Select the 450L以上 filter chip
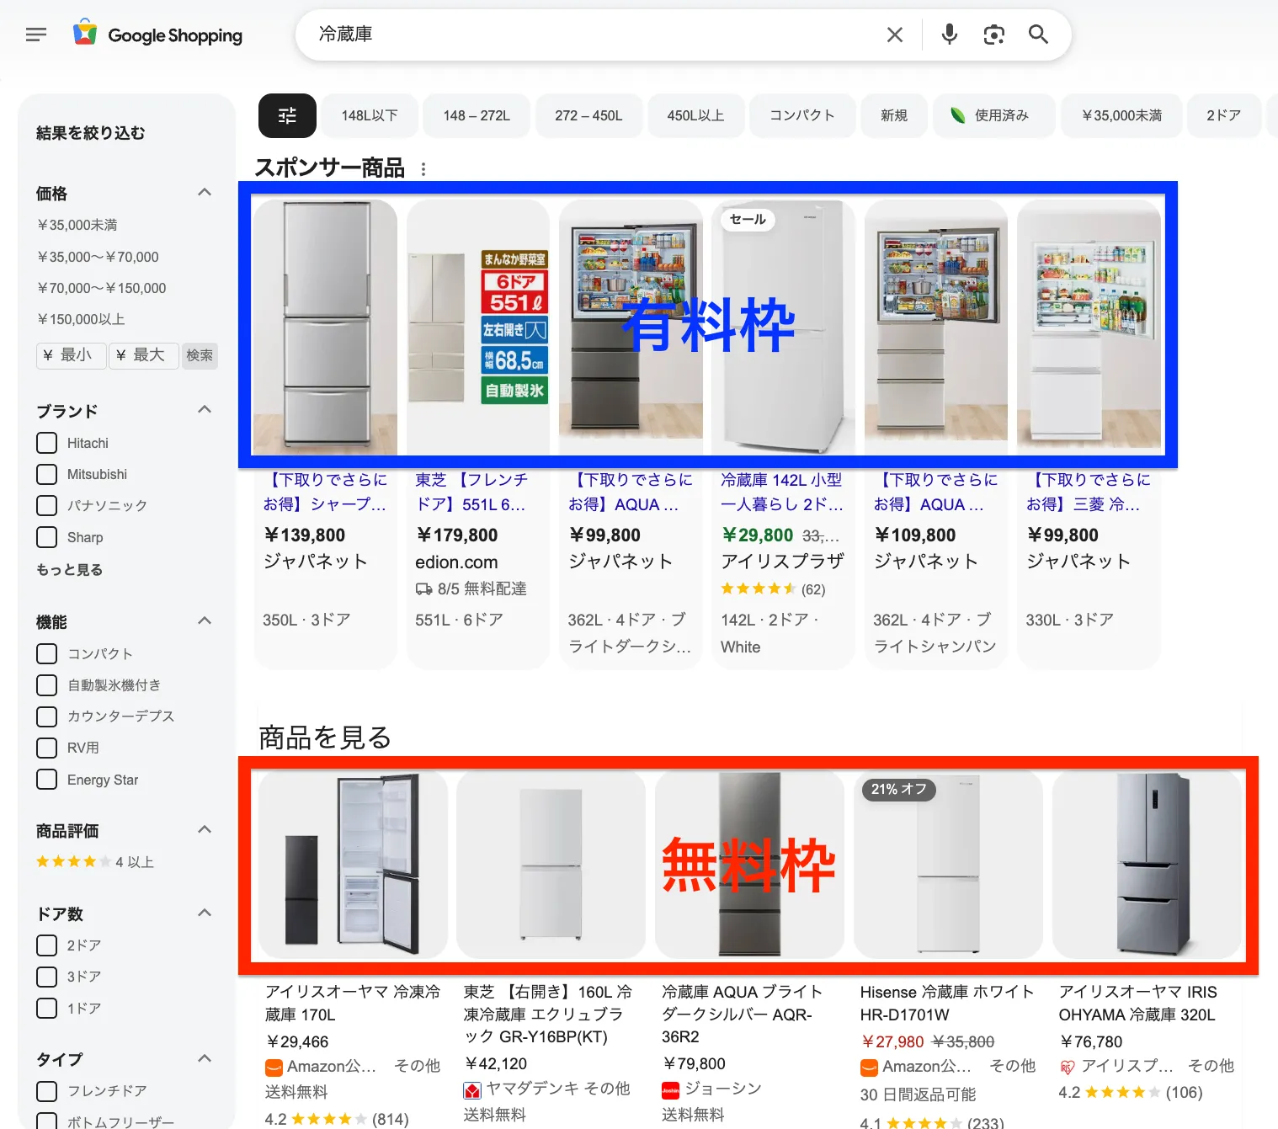This screenshot has width=1278, height=1129. pyautogui.click(x=695, y=115)
